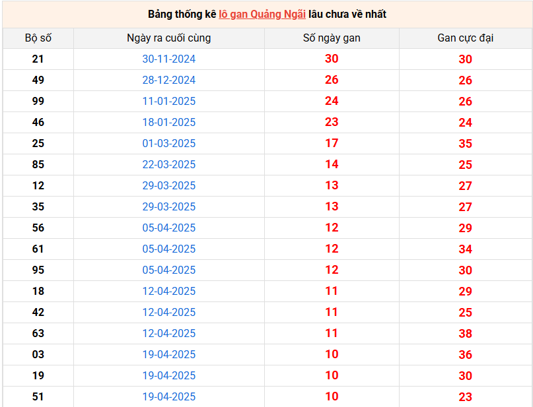
Task: Open the 'lô gan Quảng Ngãi' title link
Action: pyautogui.click(x=262, y=14)
